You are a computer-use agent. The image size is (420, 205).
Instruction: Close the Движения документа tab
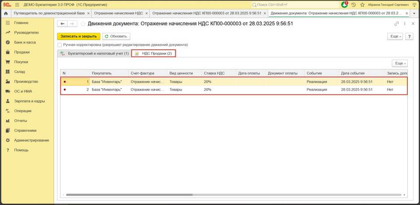pyautogui.click(x=406, y=13)
